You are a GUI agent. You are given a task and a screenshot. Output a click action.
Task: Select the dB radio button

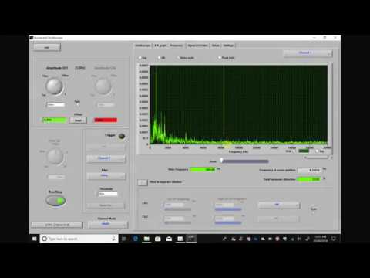[x=160, y=58]
